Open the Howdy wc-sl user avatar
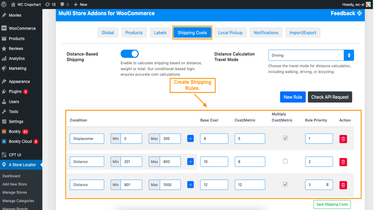 click(368, 4)
